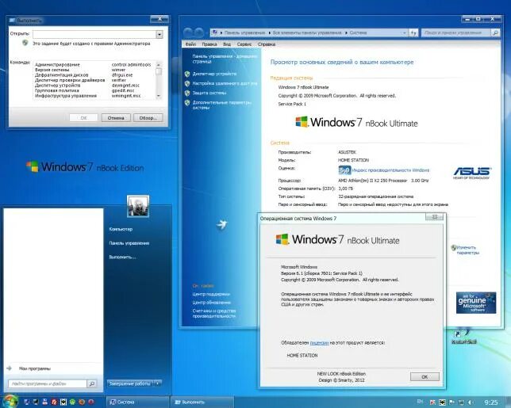511x408 pixels.
Task: Open the Вид menu
Action: tap(227, 44)
